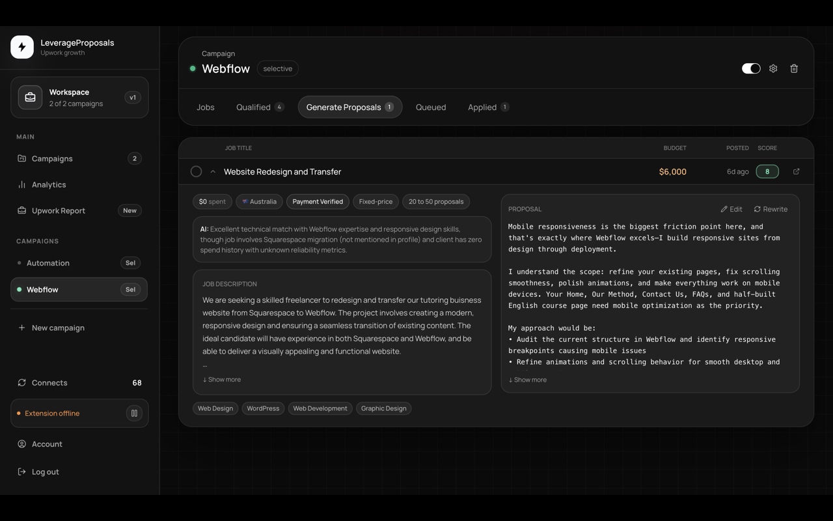Click the Posted column header
This screenshot has height=521, width=833.
click(737, 148)
